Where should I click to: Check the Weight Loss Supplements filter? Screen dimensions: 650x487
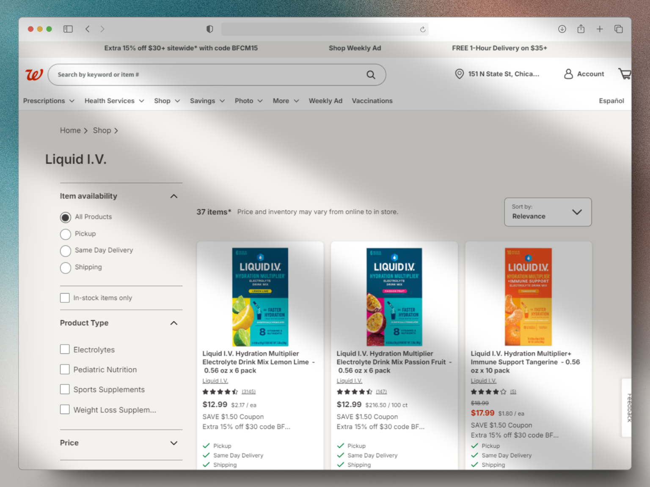pos(65,409)
